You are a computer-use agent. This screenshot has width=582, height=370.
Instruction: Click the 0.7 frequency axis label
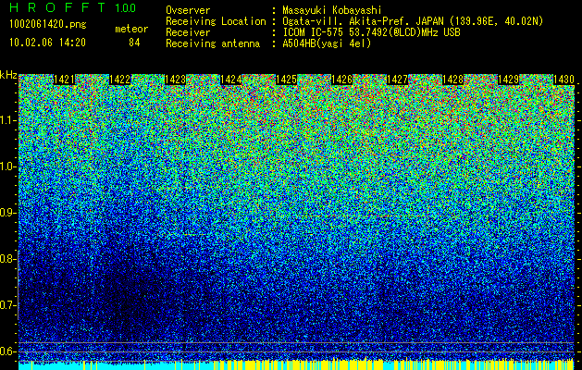click(7, 305)
